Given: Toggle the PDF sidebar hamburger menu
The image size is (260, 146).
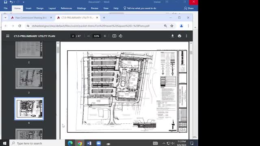Looking at the screenshot, I should (x=8, y=36).
